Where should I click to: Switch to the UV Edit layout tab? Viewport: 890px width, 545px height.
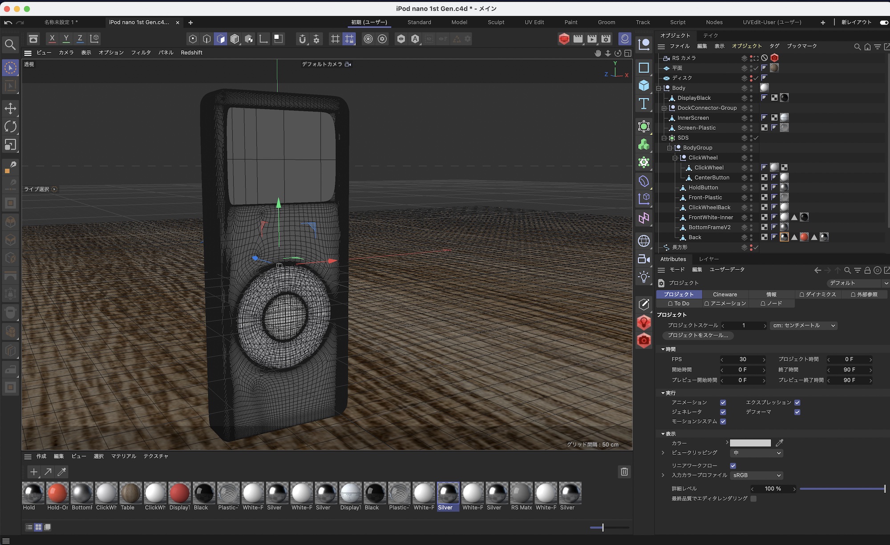click(x=534, y=22)
